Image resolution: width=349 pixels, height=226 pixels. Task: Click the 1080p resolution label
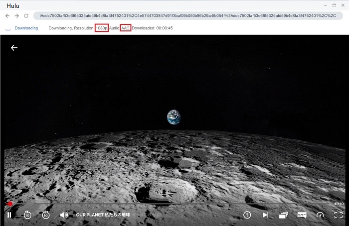(x=101, y=28)
